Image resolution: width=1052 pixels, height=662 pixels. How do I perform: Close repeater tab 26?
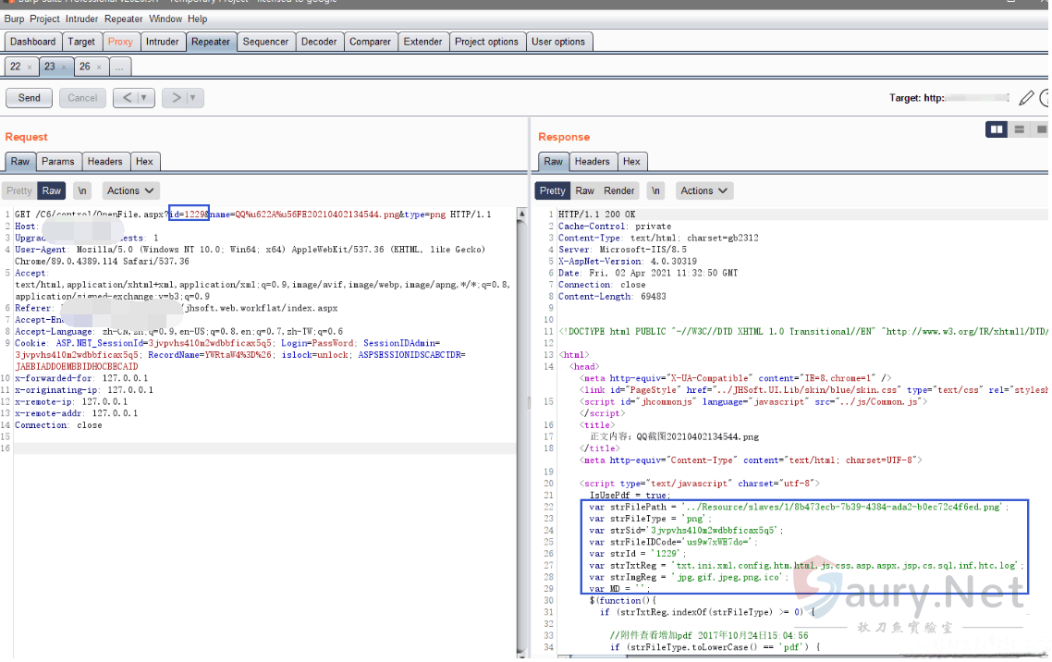(x=100, y=67)
